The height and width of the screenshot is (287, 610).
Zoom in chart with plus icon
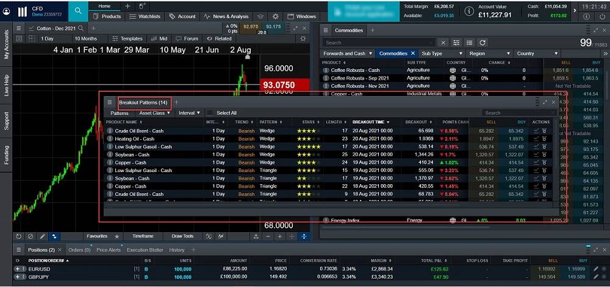click(x=280, y=236)
